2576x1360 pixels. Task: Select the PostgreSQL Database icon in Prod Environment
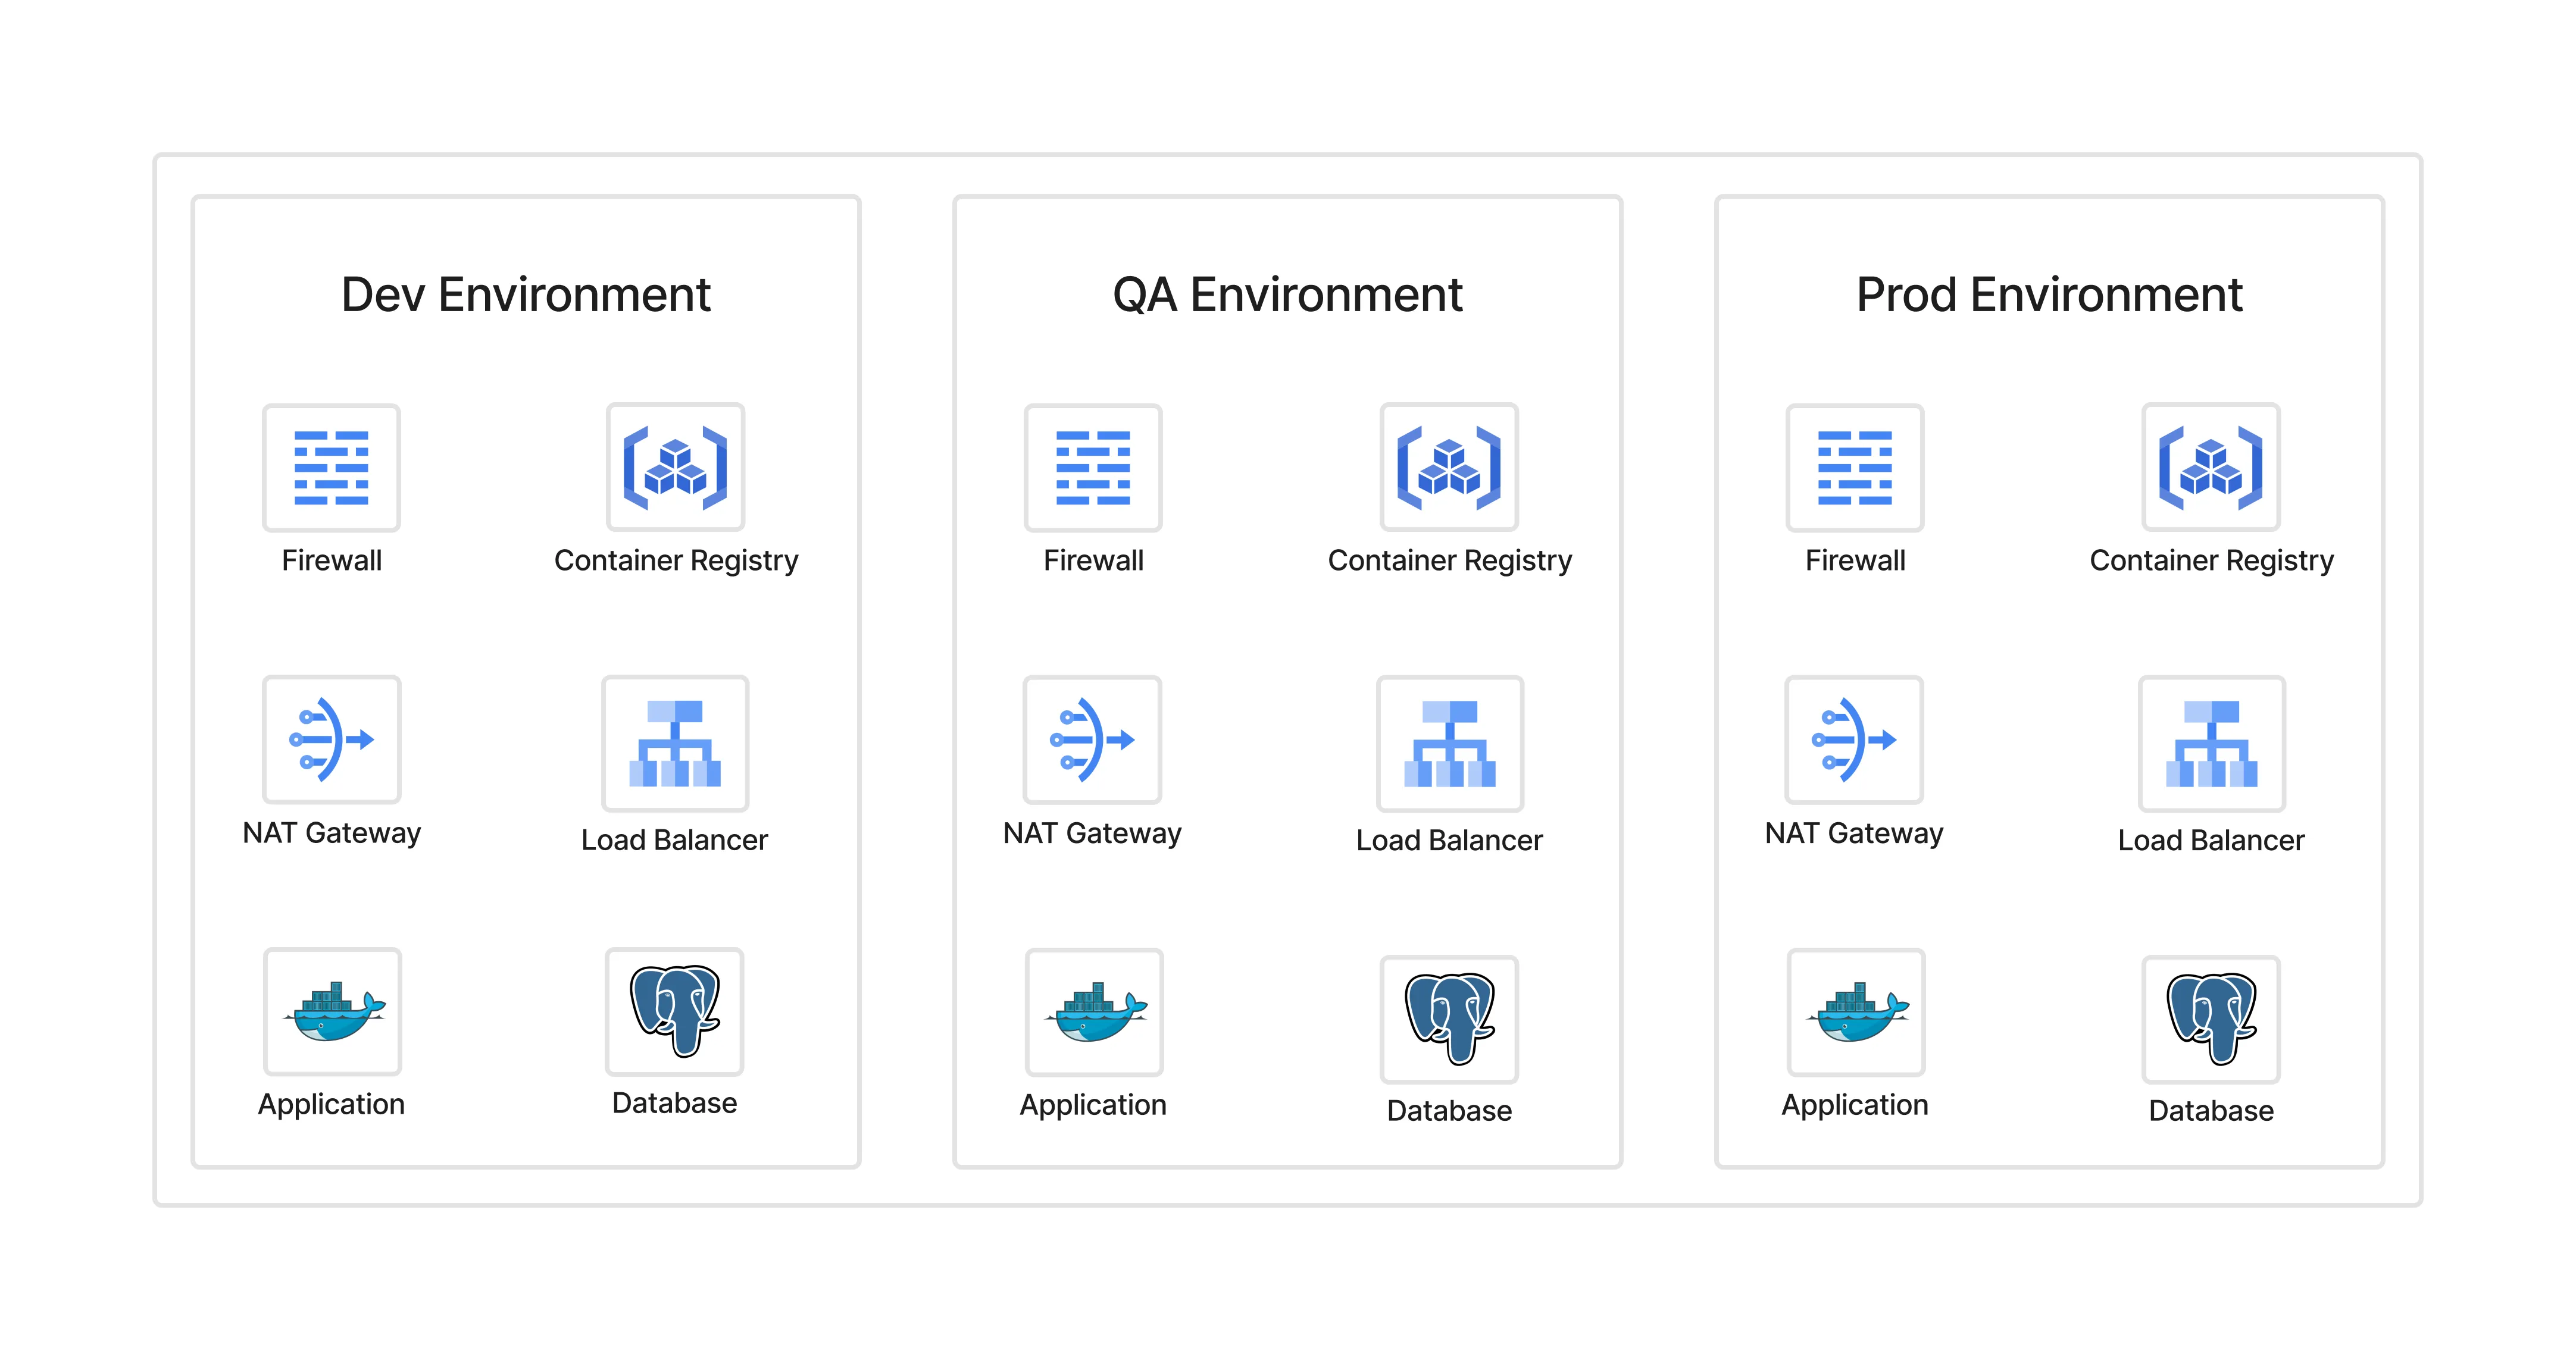2211,1017
